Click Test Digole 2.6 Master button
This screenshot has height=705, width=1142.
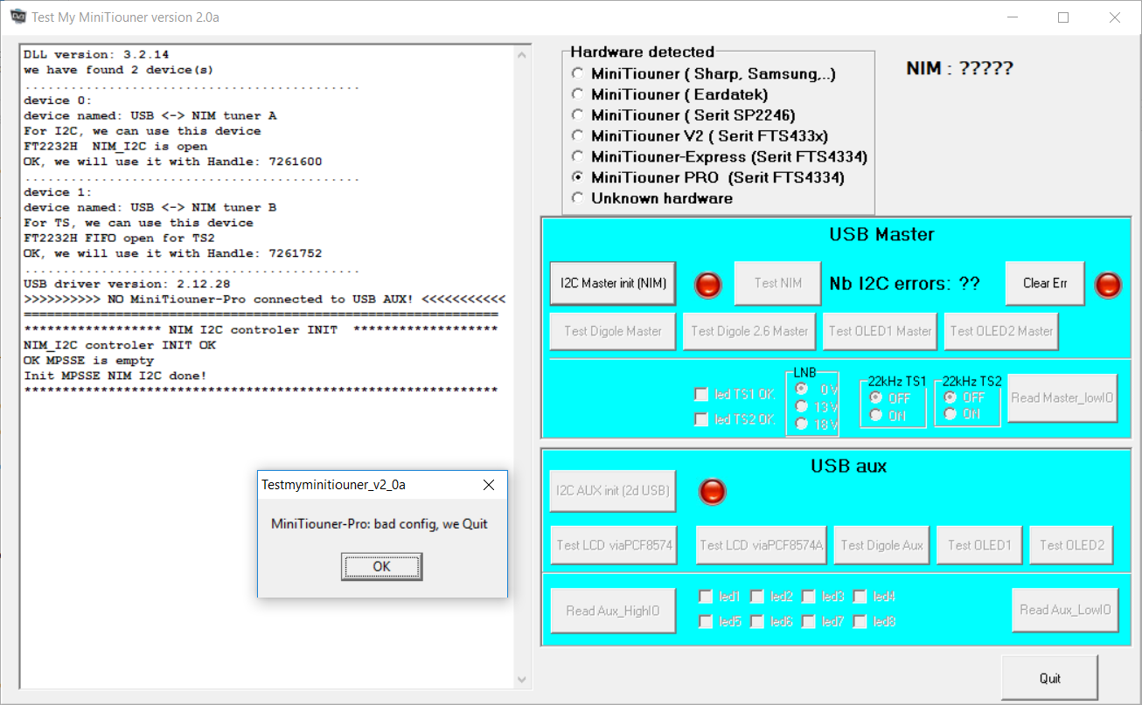click(x=749, y=331)
